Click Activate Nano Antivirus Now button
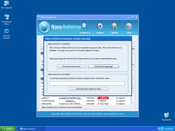 [x=88, y=89]
